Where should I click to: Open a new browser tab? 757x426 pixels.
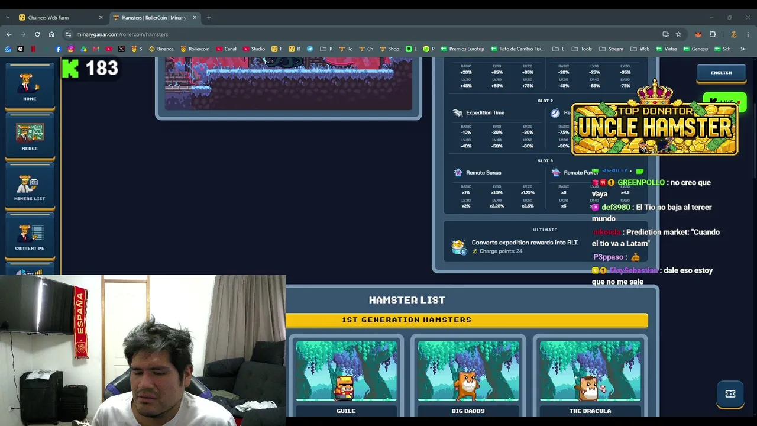[x=209, y=17]
